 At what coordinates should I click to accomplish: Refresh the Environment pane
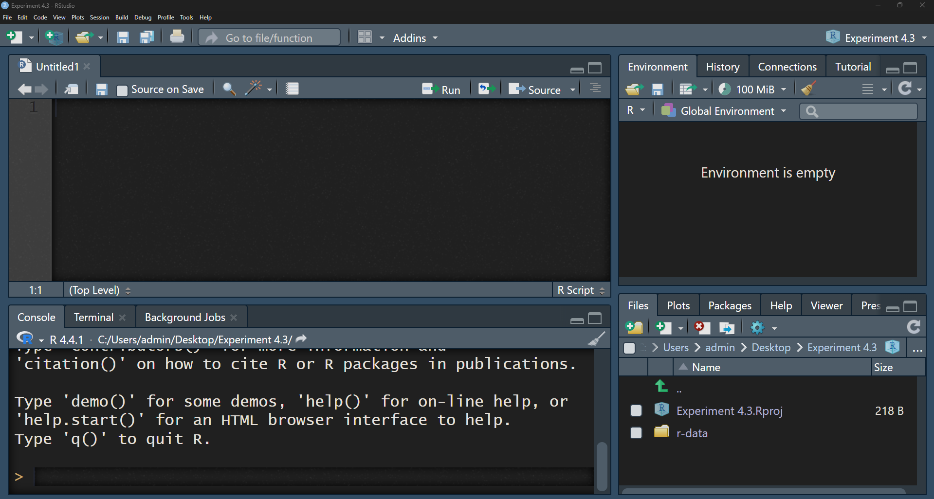click(x=905, y=88)
